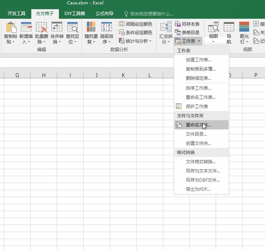Image resolution: width=265 pixels, height=250 pixels.
Task: Expand the 聚光灯 dropdown arrow
Action: pos(247,42)
